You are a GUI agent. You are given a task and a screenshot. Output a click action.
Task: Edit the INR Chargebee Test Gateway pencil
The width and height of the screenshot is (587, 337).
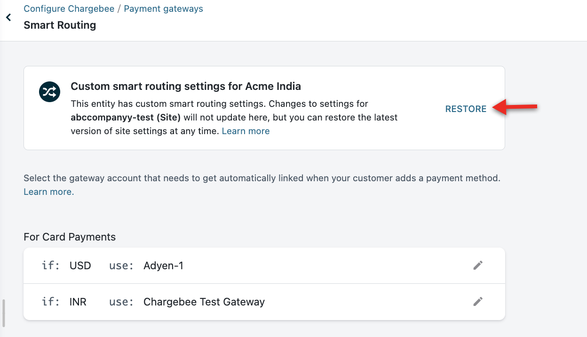click(477, 302)
